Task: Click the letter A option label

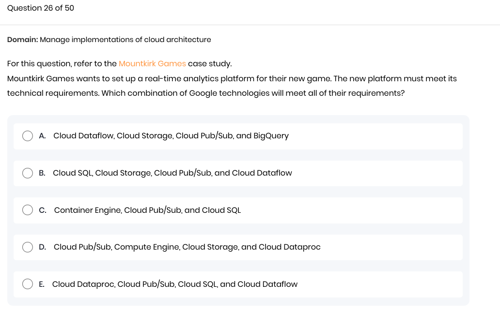Action: [43, 136]
